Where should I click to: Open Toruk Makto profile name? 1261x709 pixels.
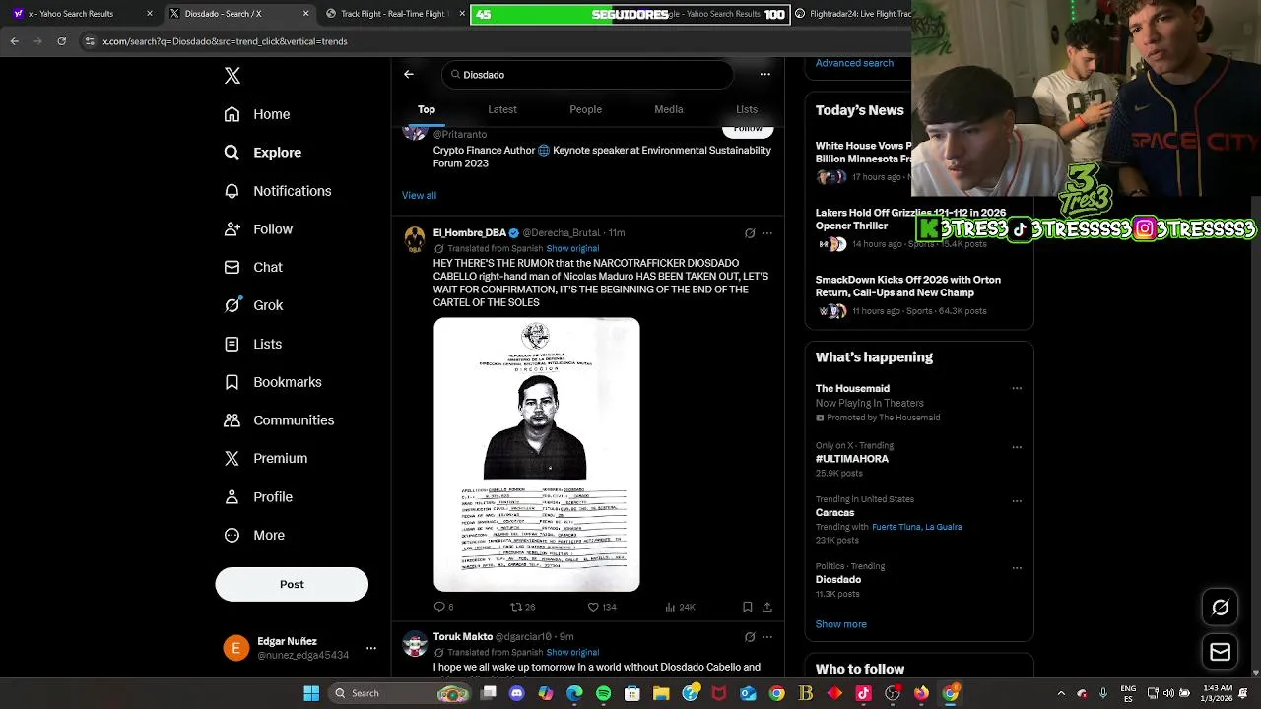(x=463, y=637)
